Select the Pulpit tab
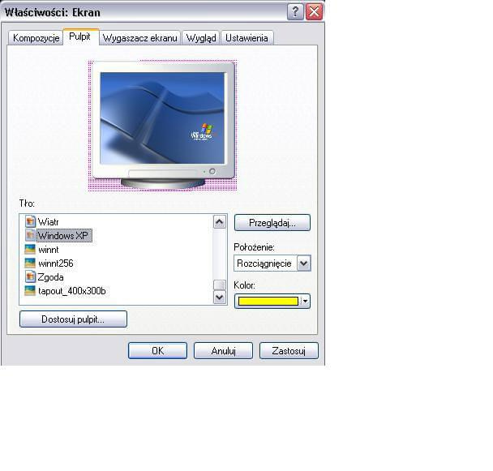493x471 pixels. click(79, 36)
